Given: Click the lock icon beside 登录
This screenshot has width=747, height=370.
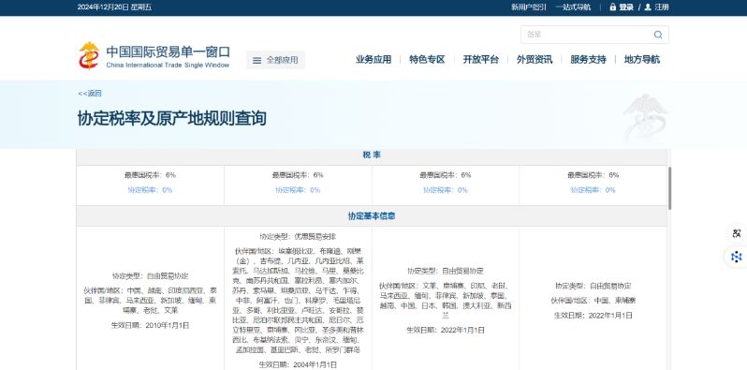Looking at the screenshot, I should 612,7.
